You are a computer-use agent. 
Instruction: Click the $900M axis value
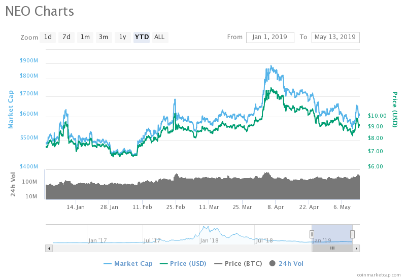(x=29, y=60)
